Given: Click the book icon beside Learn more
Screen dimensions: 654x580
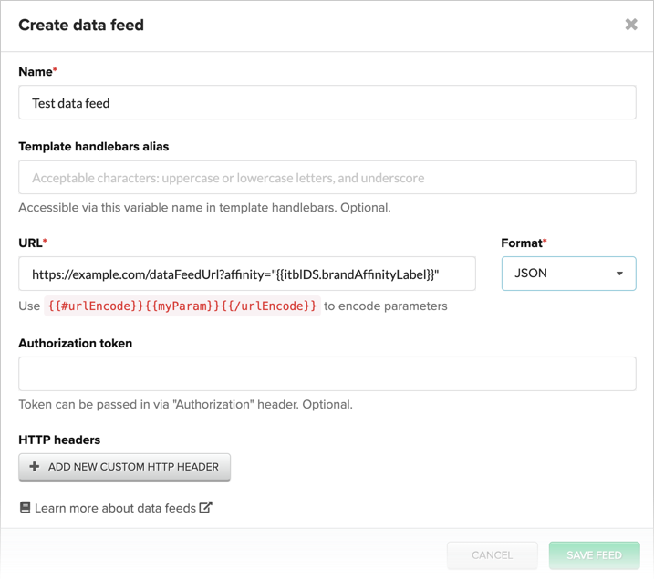Looking at the screenshot, I should pos(25,507).
